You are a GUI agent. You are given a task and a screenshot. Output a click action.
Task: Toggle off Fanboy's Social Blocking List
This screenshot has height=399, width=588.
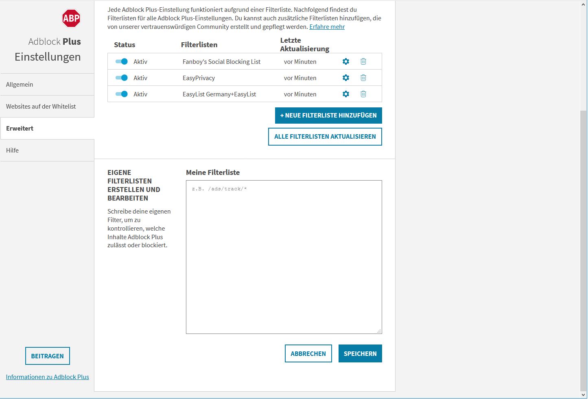point(122,61)
